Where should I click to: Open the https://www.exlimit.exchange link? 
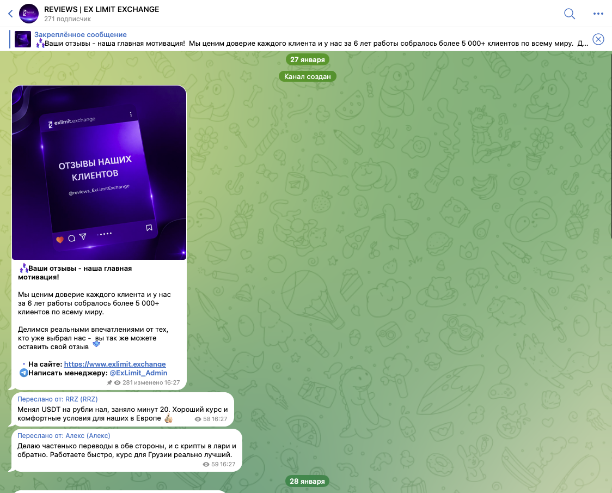pyautogui.click(x=115, y=364)
